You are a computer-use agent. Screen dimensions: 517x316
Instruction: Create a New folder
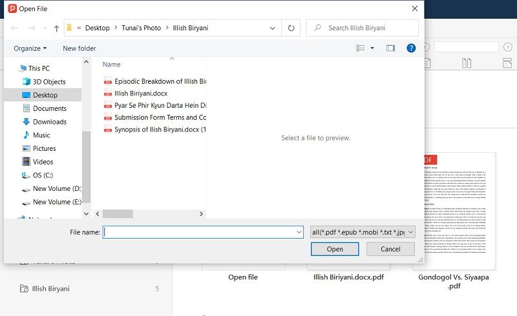coord(79,48)
